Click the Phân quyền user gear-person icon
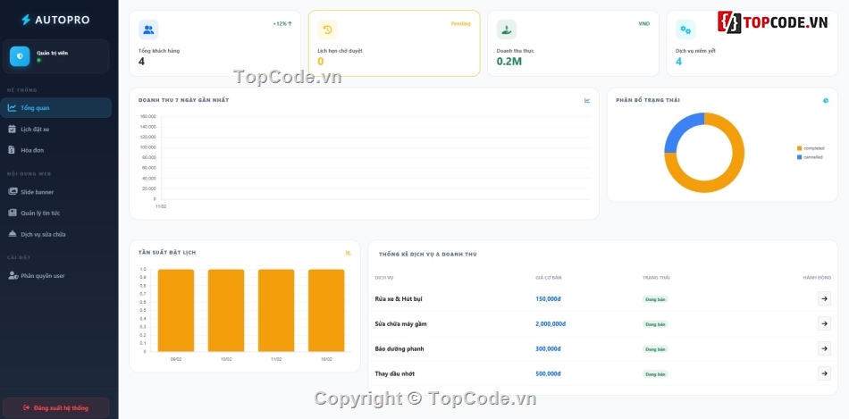 pyautogui.click(x=13, y=275)
